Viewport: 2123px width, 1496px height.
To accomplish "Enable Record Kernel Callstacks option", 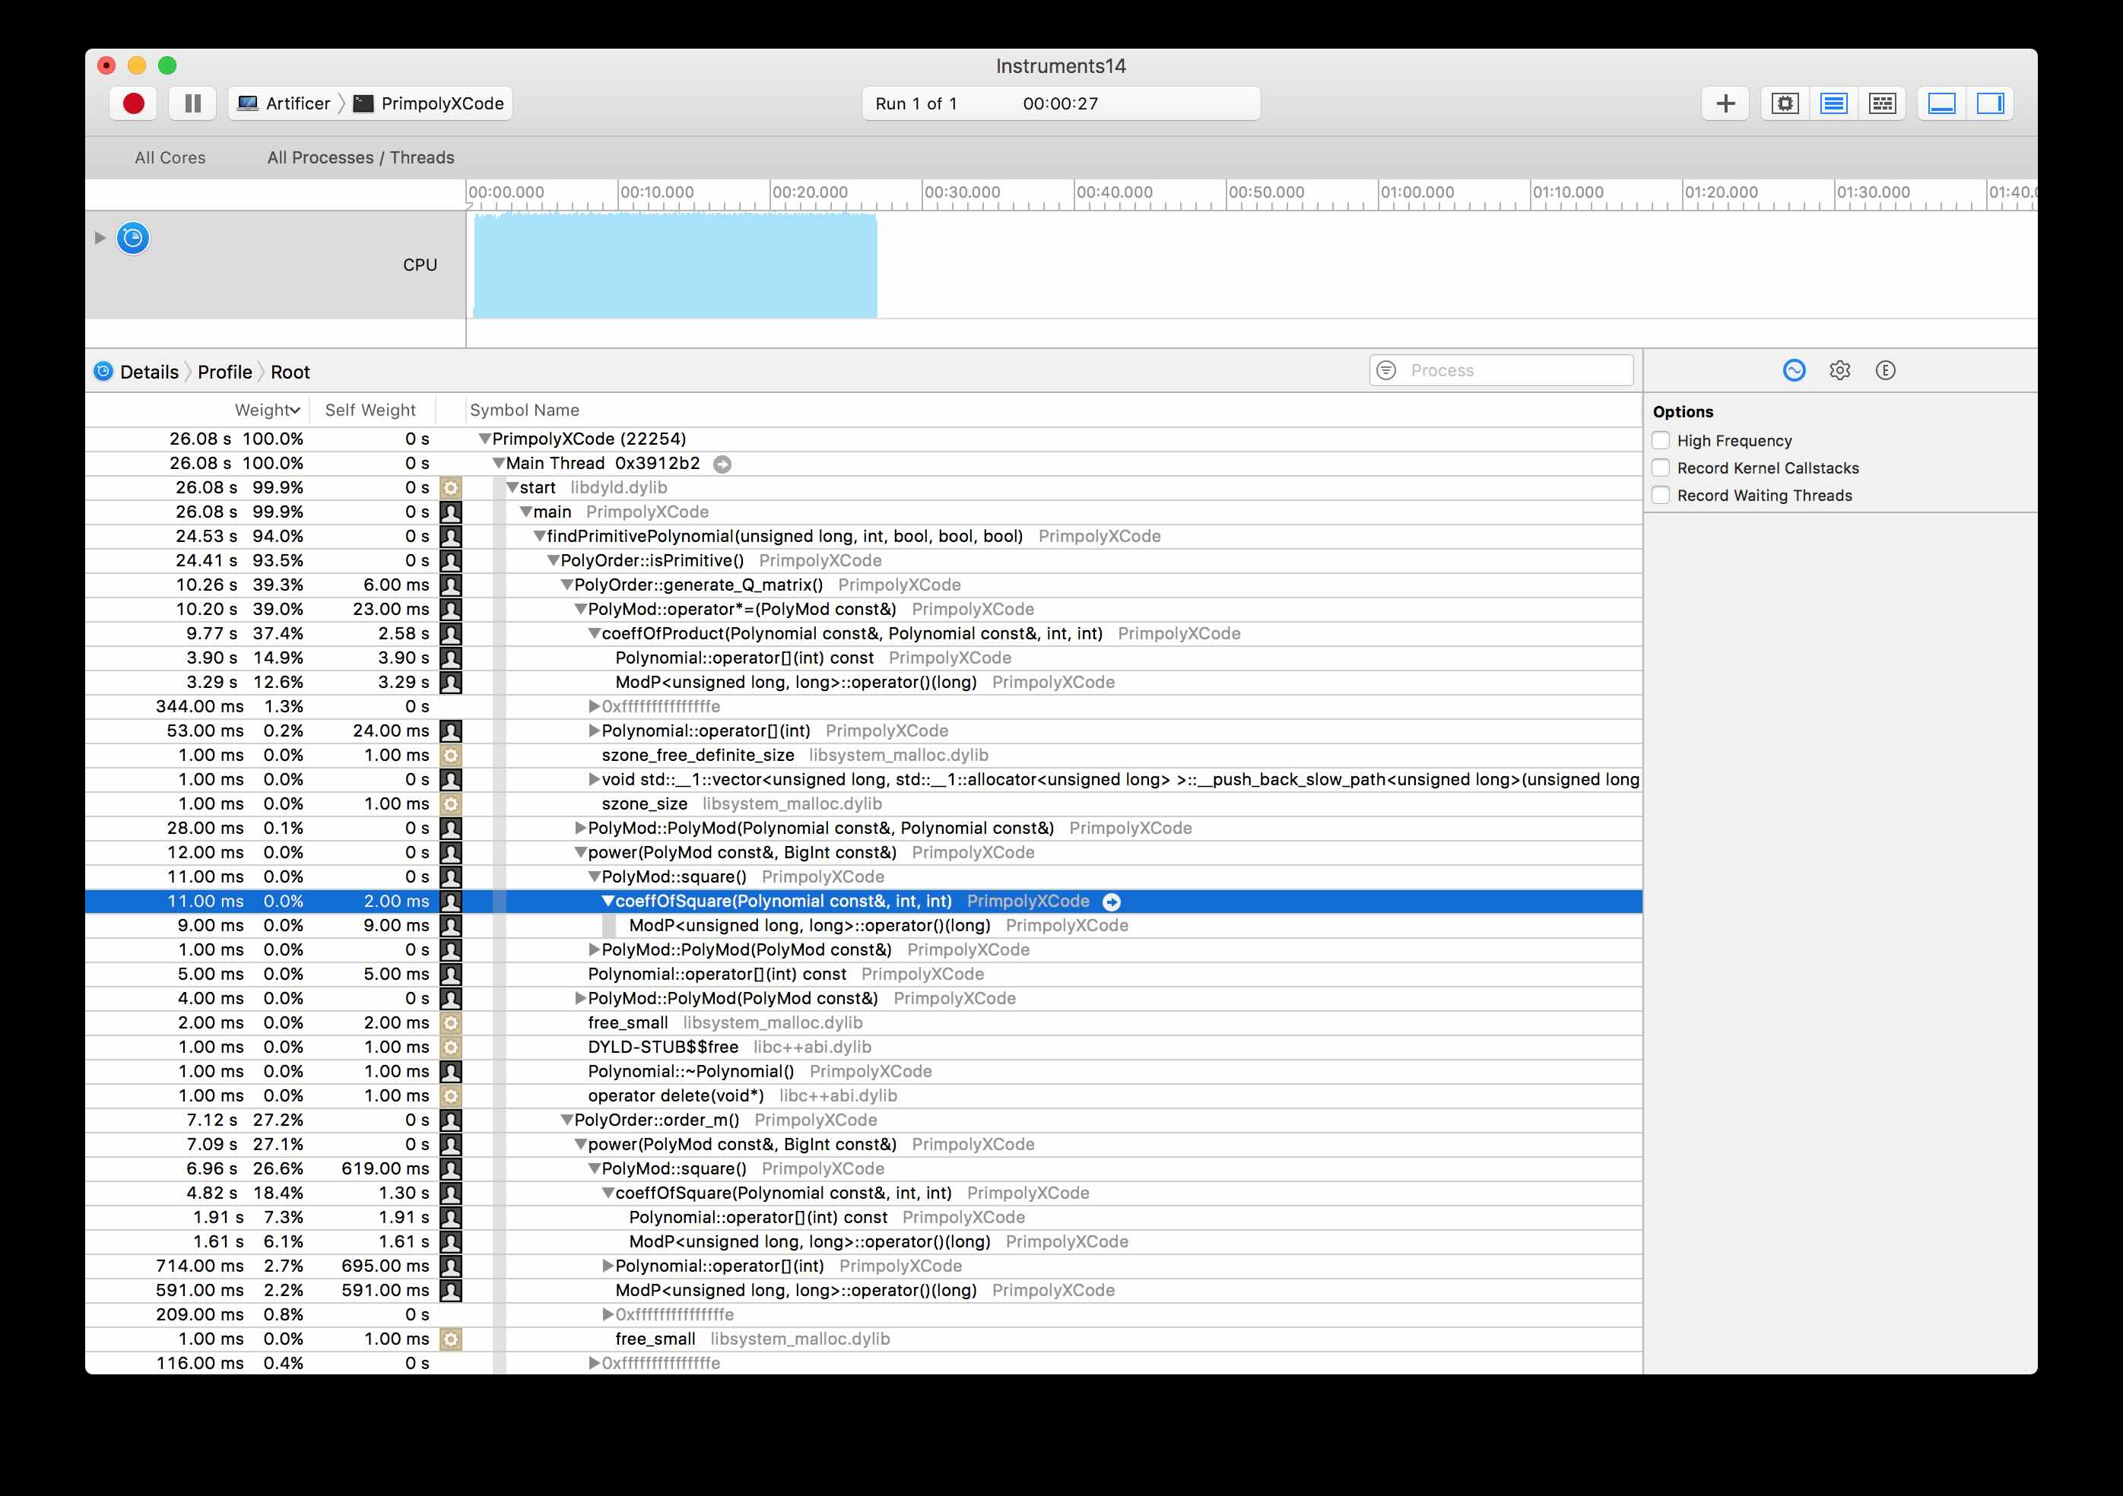I will 1661,467.
